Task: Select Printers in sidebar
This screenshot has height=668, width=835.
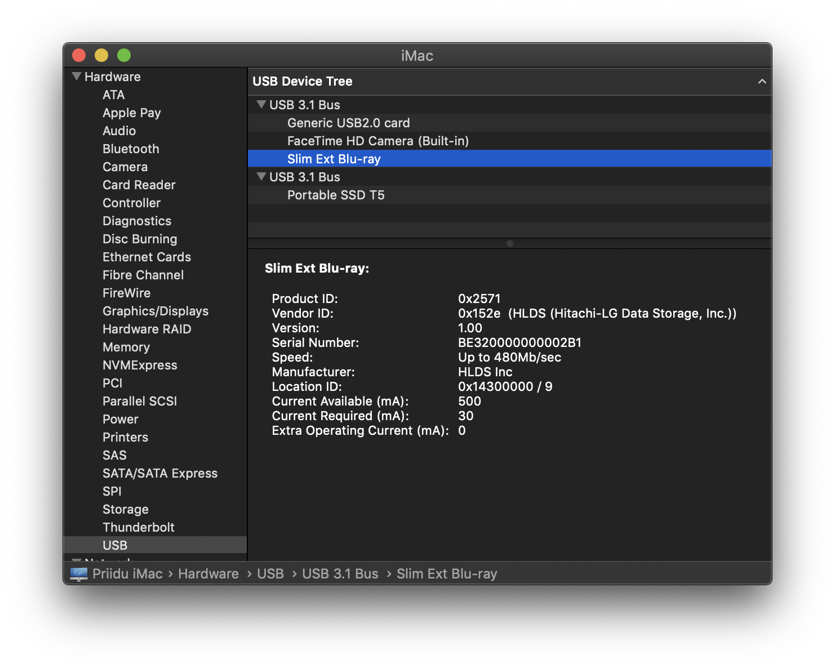Action: point(126,437)
